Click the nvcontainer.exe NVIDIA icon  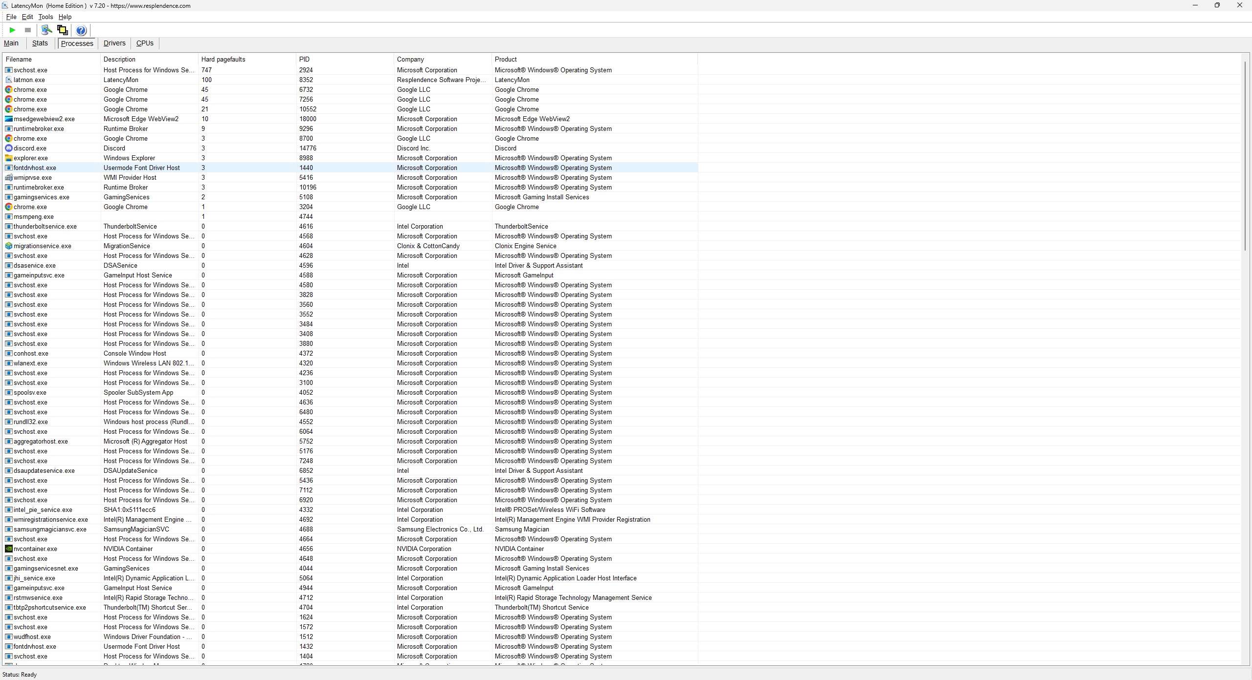pos(9,549)
